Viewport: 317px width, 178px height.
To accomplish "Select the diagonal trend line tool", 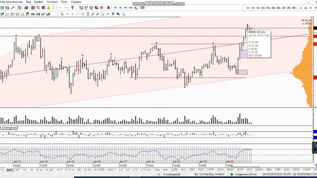I will click(77, 14).
